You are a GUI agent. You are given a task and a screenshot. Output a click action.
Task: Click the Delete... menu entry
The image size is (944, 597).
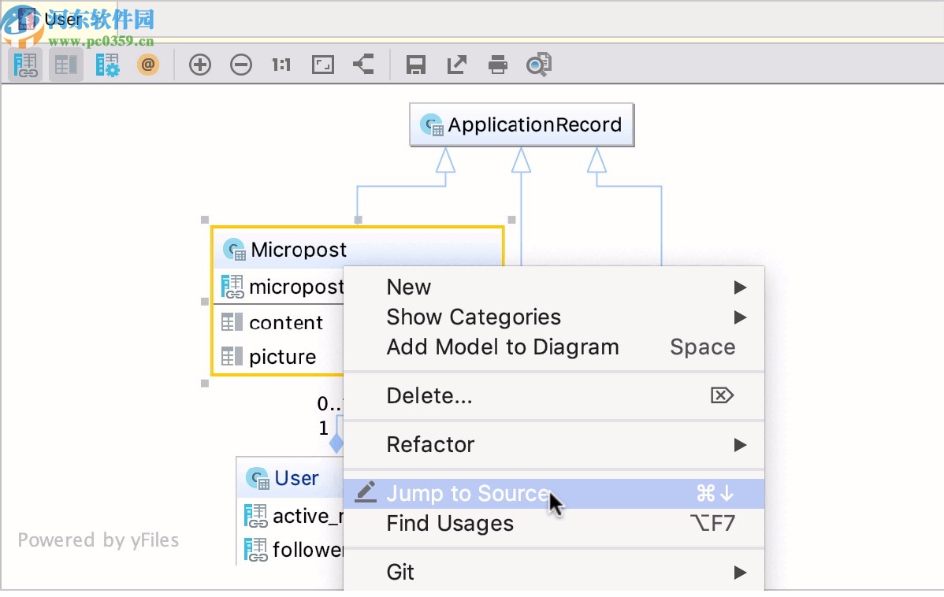[429, 396]
